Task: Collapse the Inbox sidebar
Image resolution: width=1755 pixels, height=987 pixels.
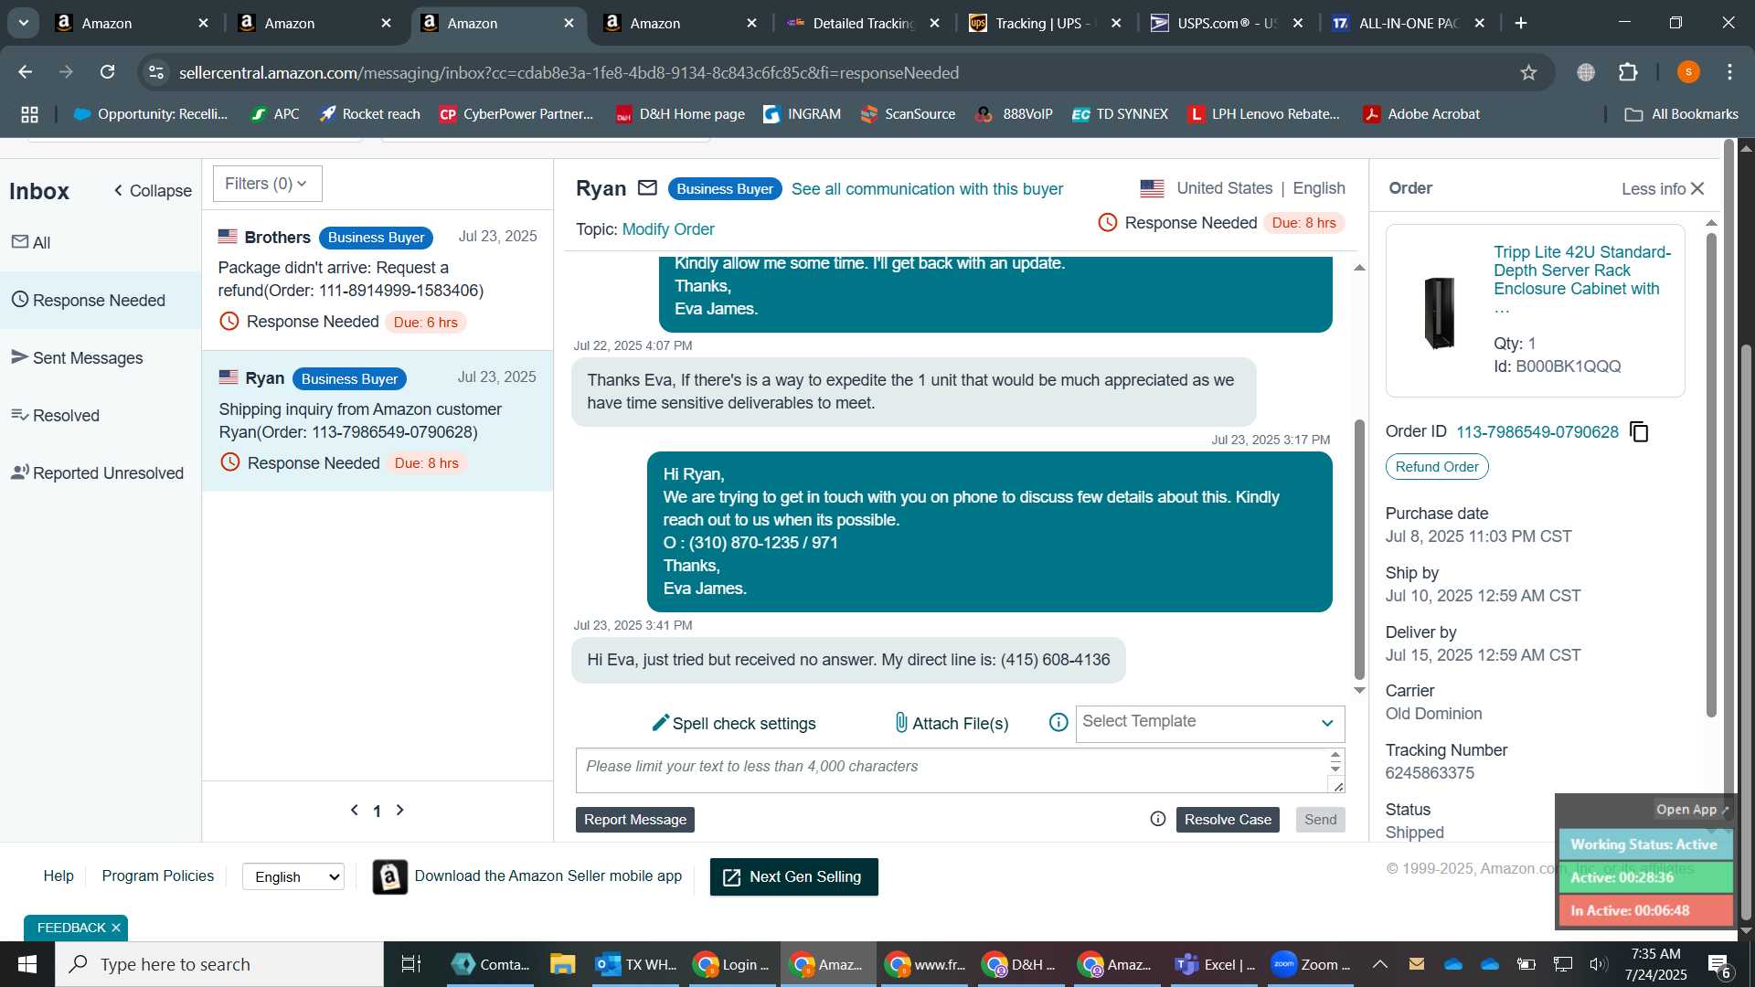Action: tap(153, 191)
